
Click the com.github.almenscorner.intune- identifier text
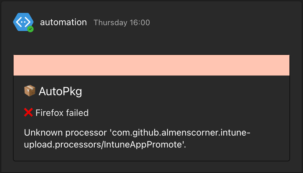[179, 133]
